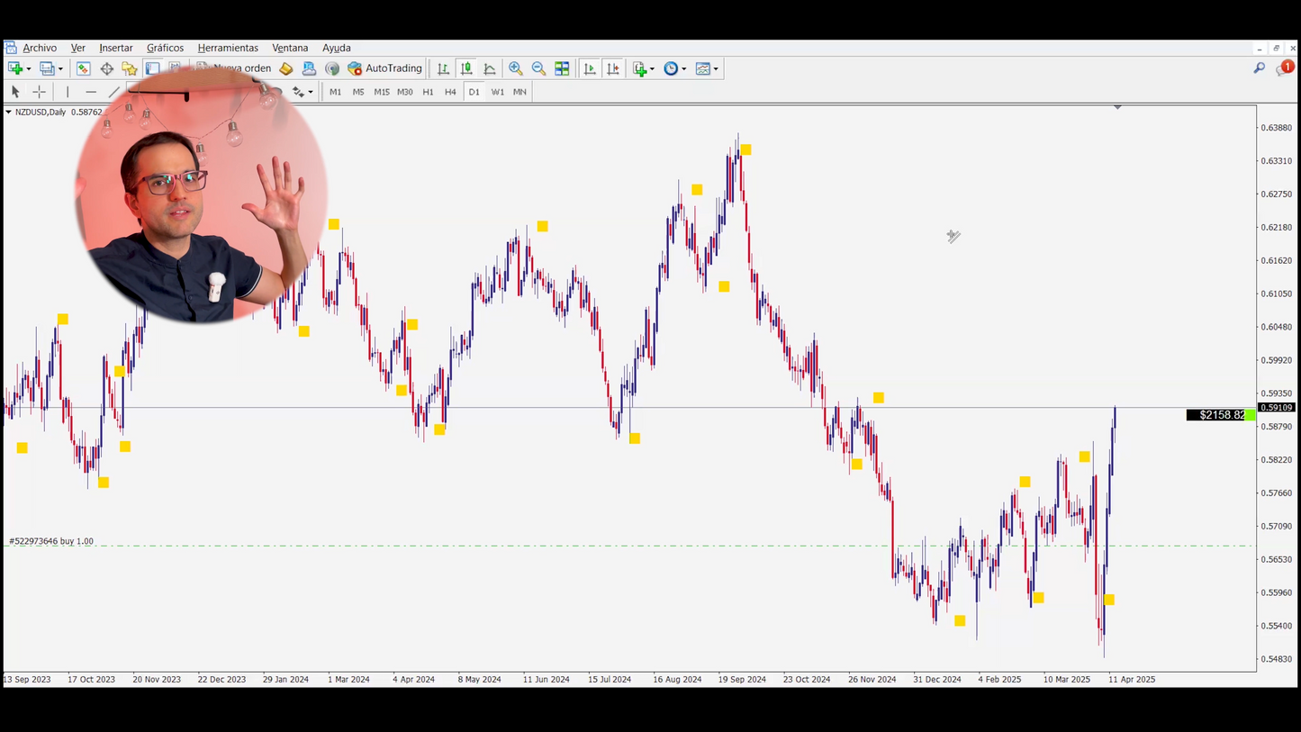Click the 0.63880 price scale value
1301x732 pixels.
[x=1276, y=128]
